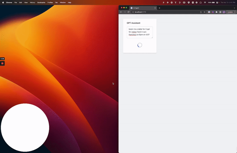
Task: Expand the tab search chevron
Action: point(234,8)
